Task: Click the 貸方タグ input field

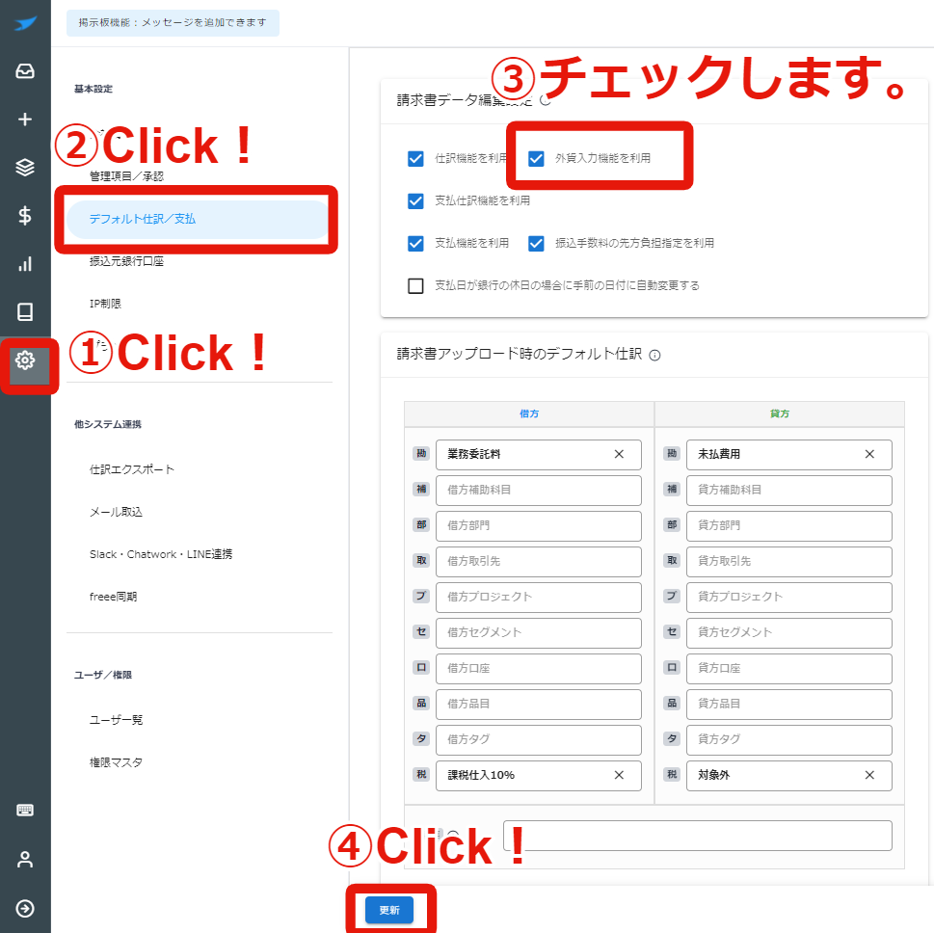Action: (789, 739)
